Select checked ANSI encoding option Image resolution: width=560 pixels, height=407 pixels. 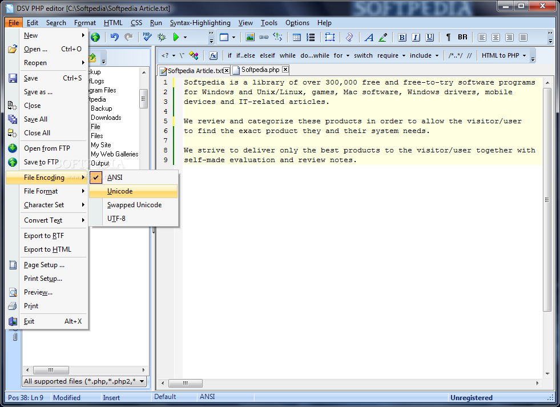coord(133,178)
